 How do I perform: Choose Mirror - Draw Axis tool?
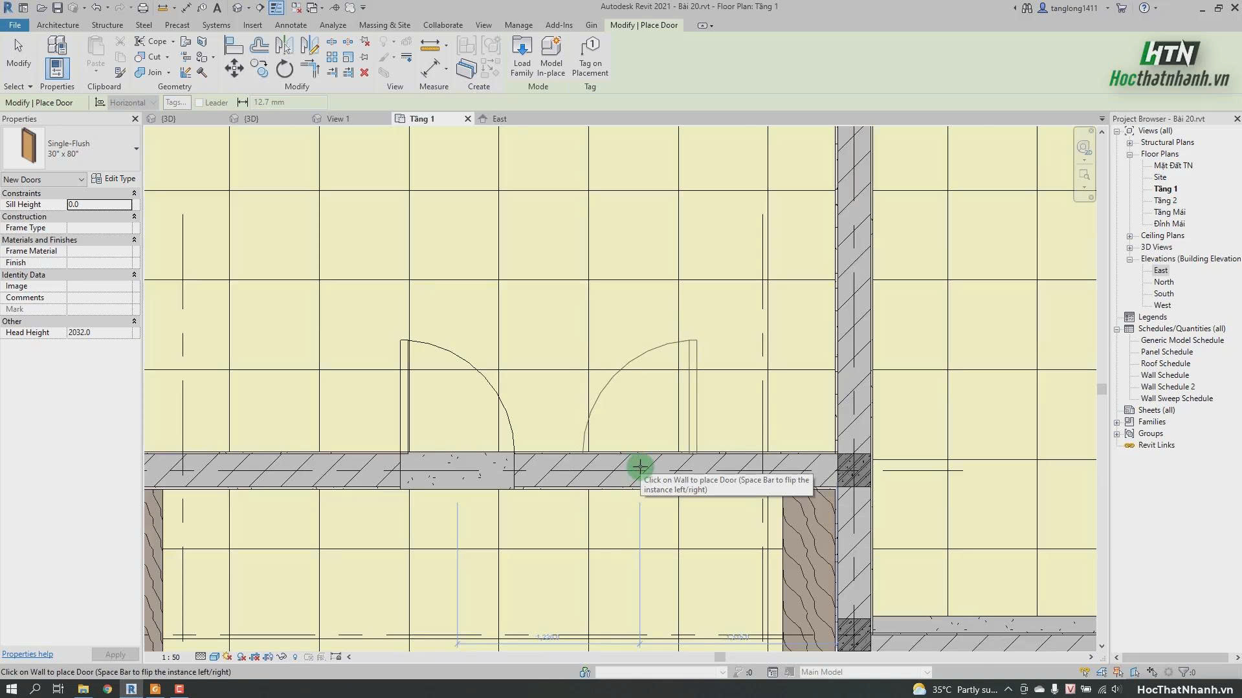[309, 45]
